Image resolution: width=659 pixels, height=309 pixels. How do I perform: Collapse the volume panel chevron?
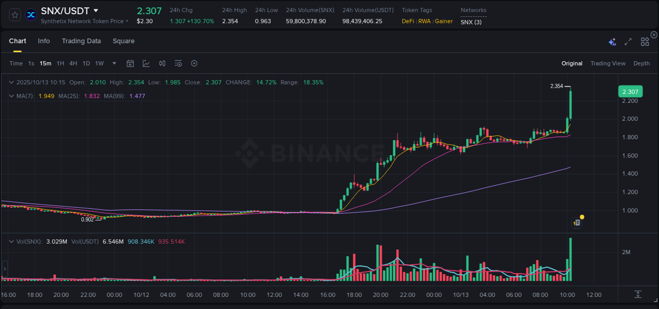click(x=11, y=240)
